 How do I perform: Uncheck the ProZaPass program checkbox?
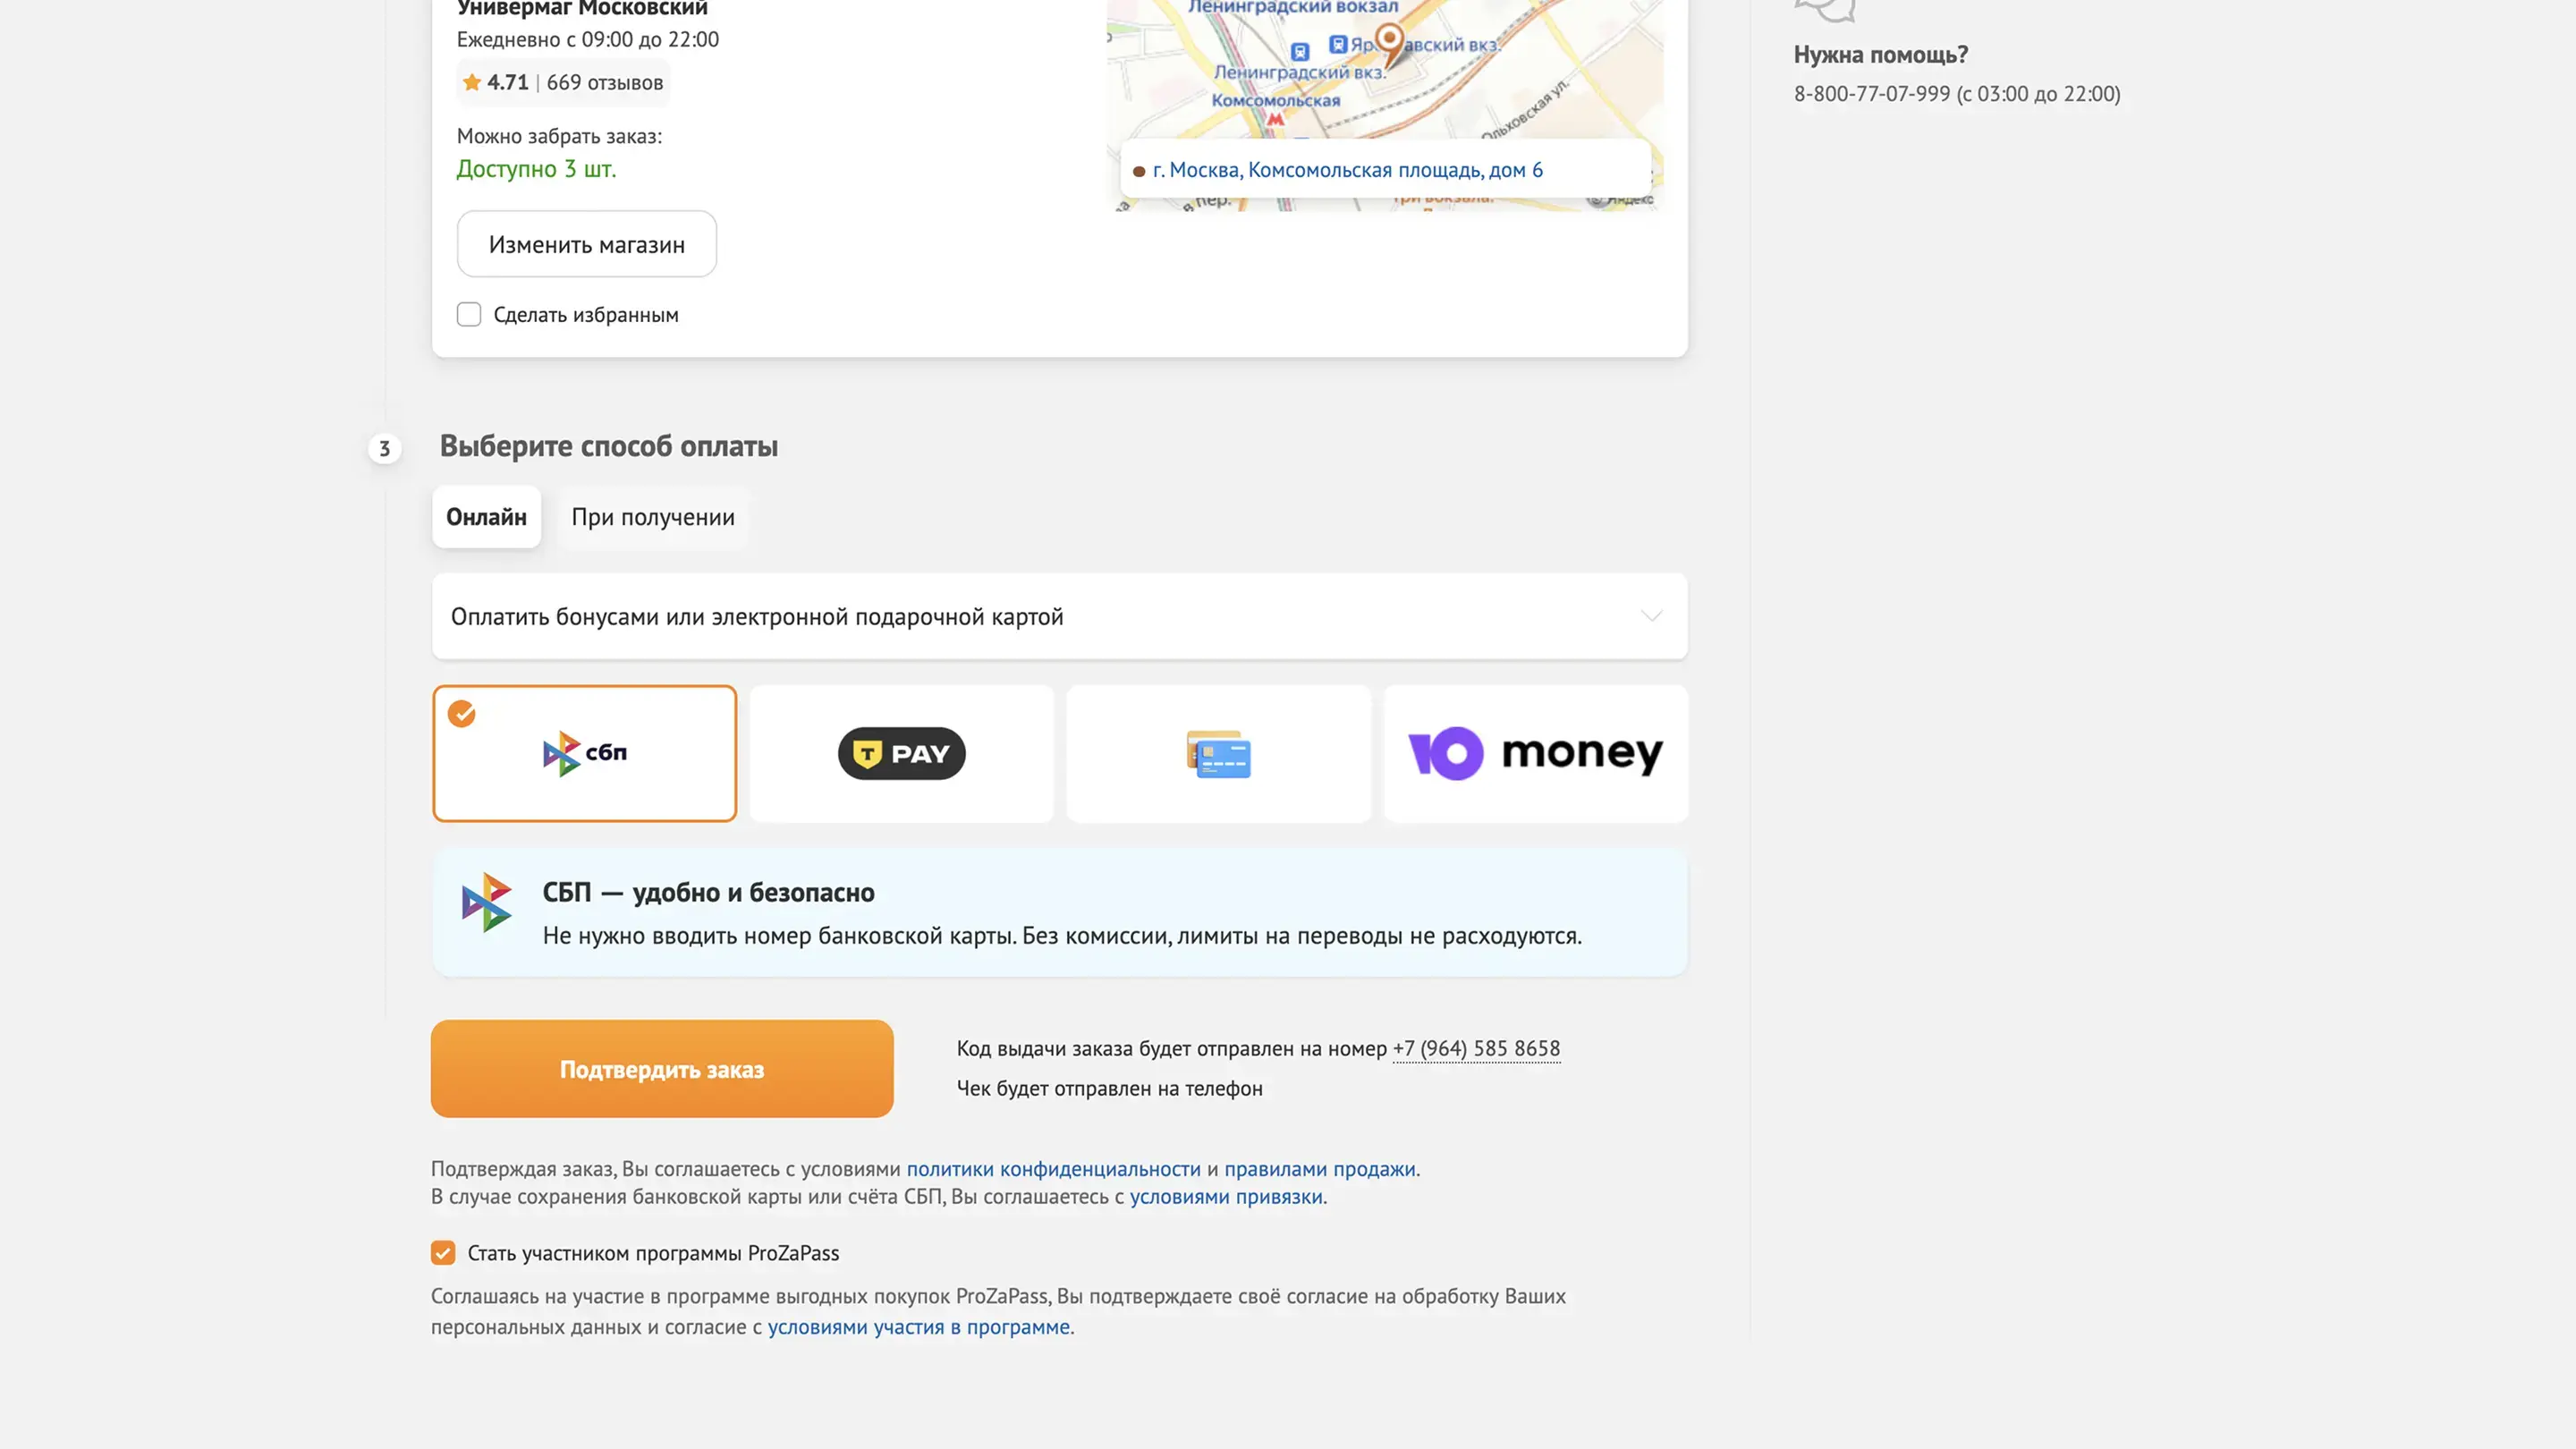click(443, 1253)
